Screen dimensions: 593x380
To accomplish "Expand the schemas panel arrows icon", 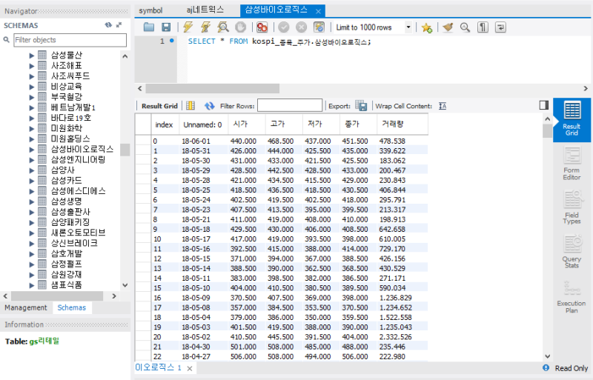I will 119,25.
